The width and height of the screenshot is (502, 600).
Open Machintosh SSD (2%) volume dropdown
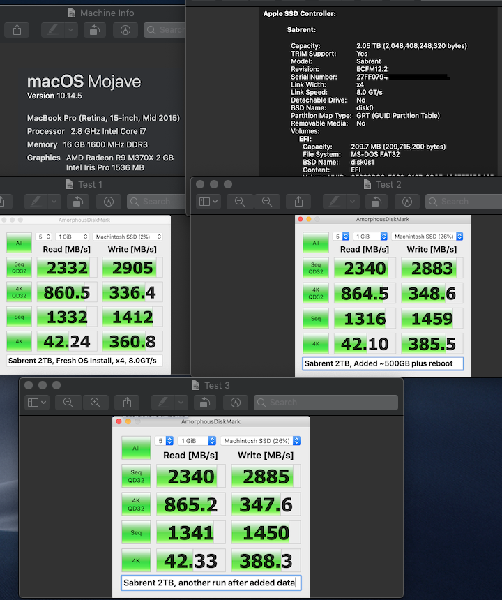click(128, 237)
